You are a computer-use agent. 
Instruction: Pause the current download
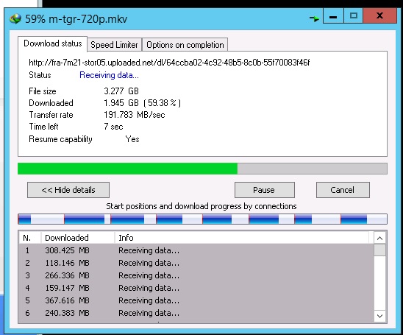click(265, 190)
